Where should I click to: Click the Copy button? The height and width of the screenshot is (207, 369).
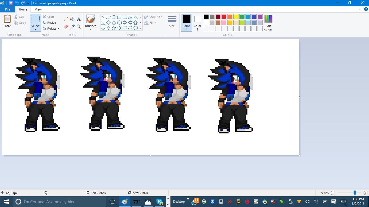[20, 23]
